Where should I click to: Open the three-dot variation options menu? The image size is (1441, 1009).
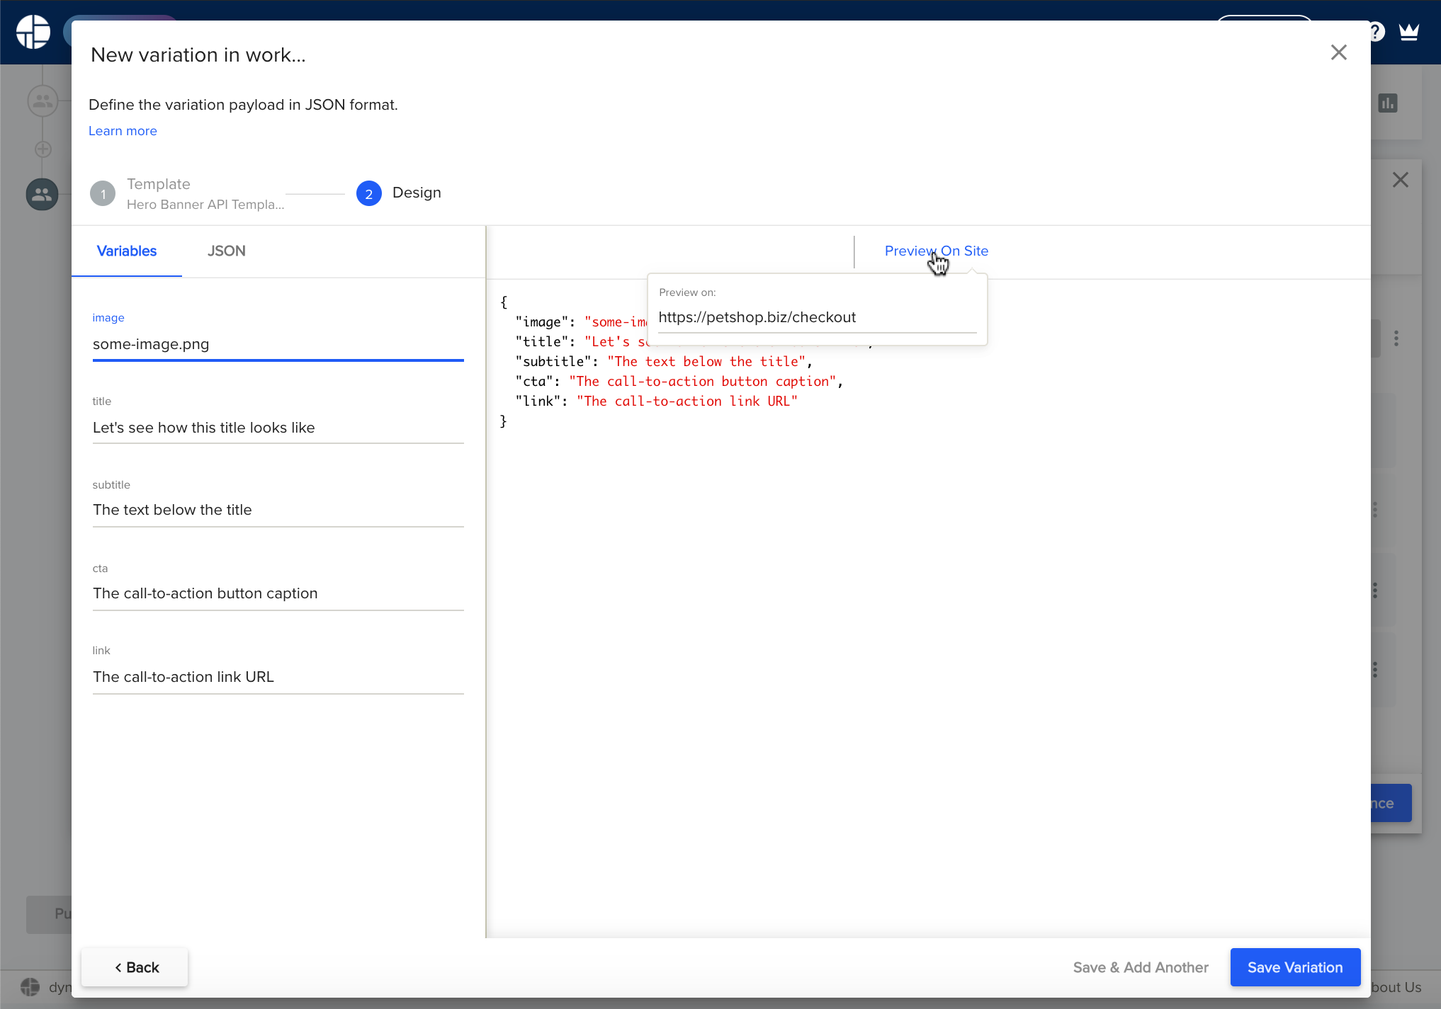(x=1396, y=338)
